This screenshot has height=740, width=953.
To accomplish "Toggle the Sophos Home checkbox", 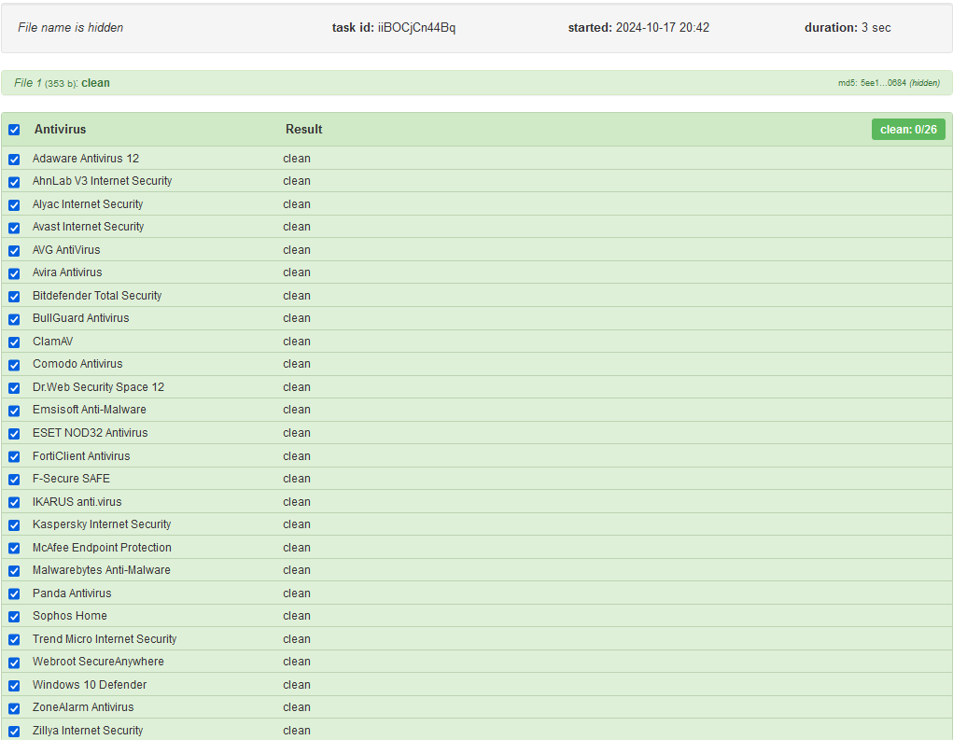I will 14,616.
